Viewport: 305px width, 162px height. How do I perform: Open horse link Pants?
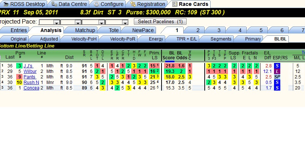click(x=30, y=77)
